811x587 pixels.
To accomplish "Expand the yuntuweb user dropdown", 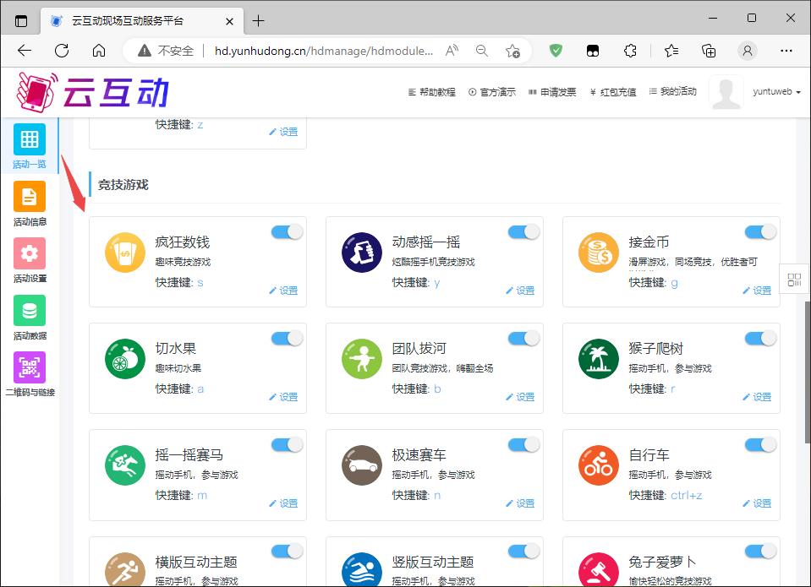I will (x=776, y=92).
